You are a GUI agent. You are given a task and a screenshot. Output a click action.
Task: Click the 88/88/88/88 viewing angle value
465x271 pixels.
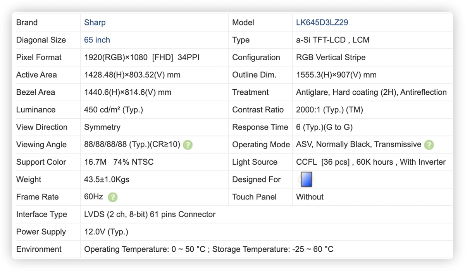(132, 144)
